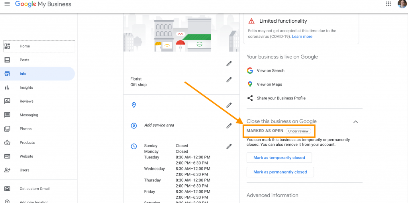Image resolution: width=408 pixels, height=203 pixels.
Task: Edit service area with pencil icon
Action: point(229,126)
